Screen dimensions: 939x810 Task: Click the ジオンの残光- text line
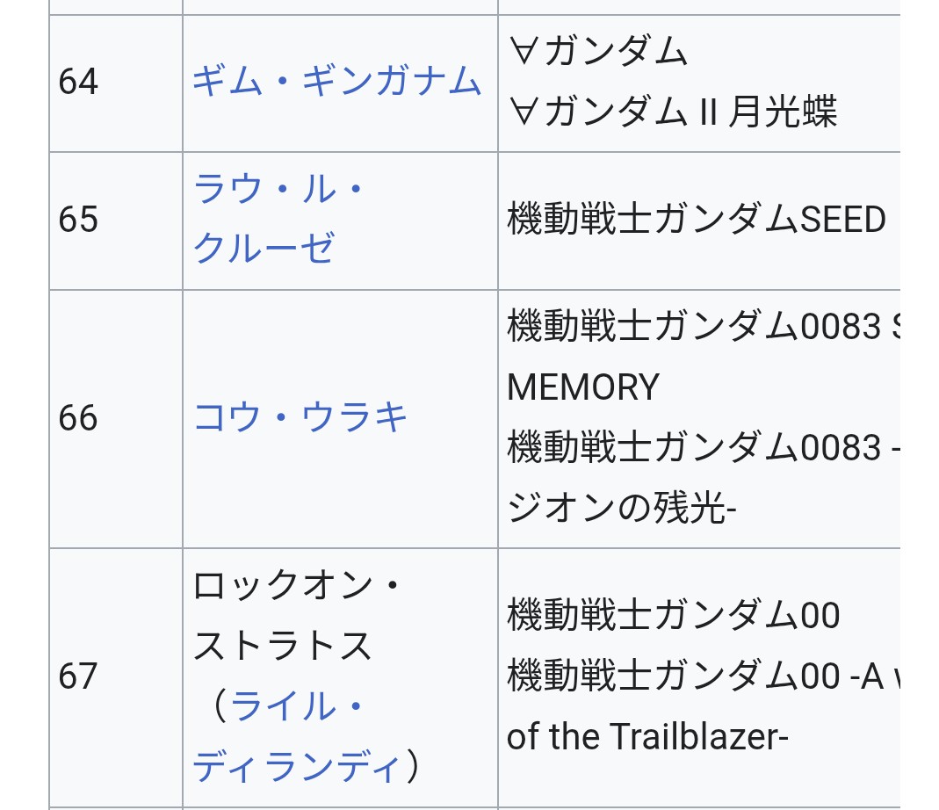[x=621, y=509]
